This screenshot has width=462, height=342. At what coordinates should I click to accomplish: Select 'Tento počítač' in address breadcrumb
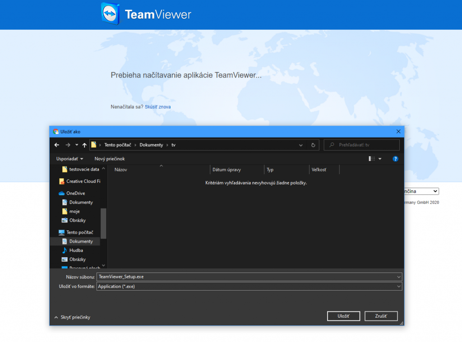pos(118,145)
